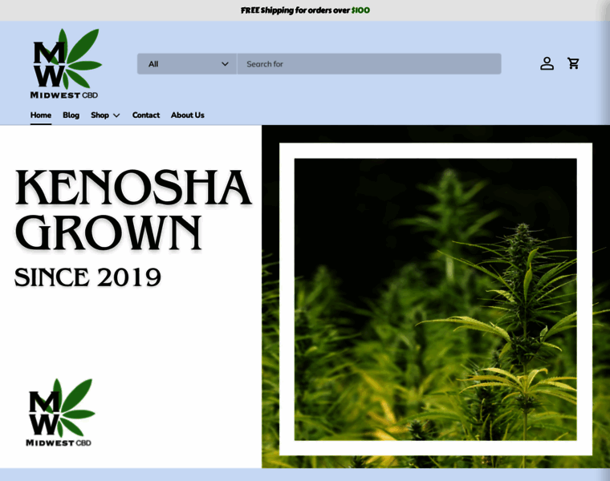Click the KENOSHA GROWN headline
Screen dimensions: 610x481
133,210
